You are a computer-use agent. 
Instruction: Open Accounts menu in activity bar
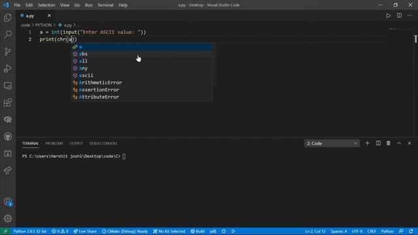click(8, 202)
